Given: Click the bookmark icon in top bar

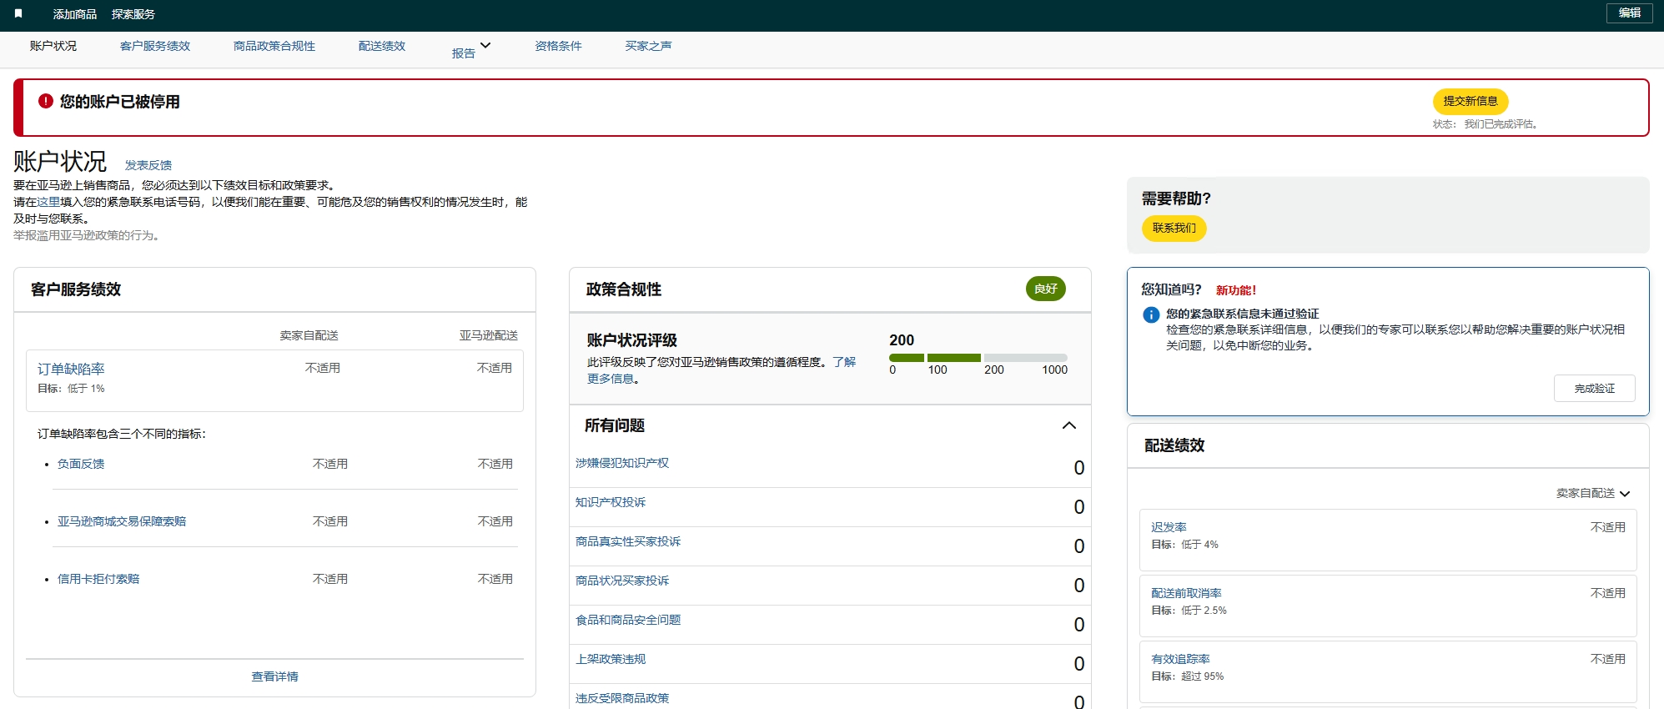Looking at the screenshot, I should tap(18, 13).
